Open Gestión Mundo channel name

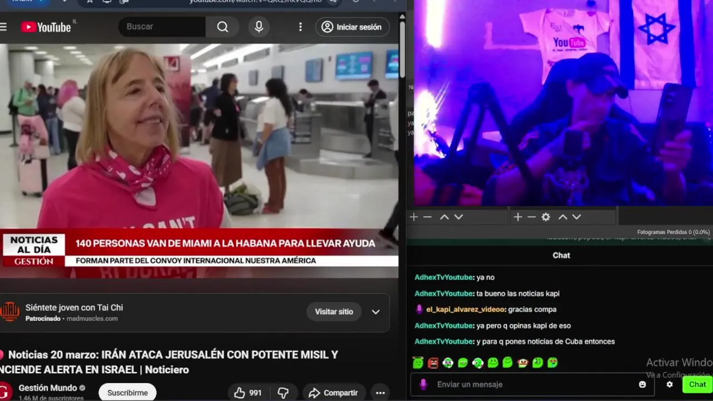pos(48,388)
